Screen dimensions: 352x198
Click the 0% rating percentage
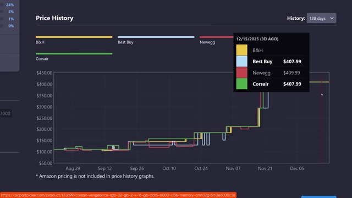11,26
